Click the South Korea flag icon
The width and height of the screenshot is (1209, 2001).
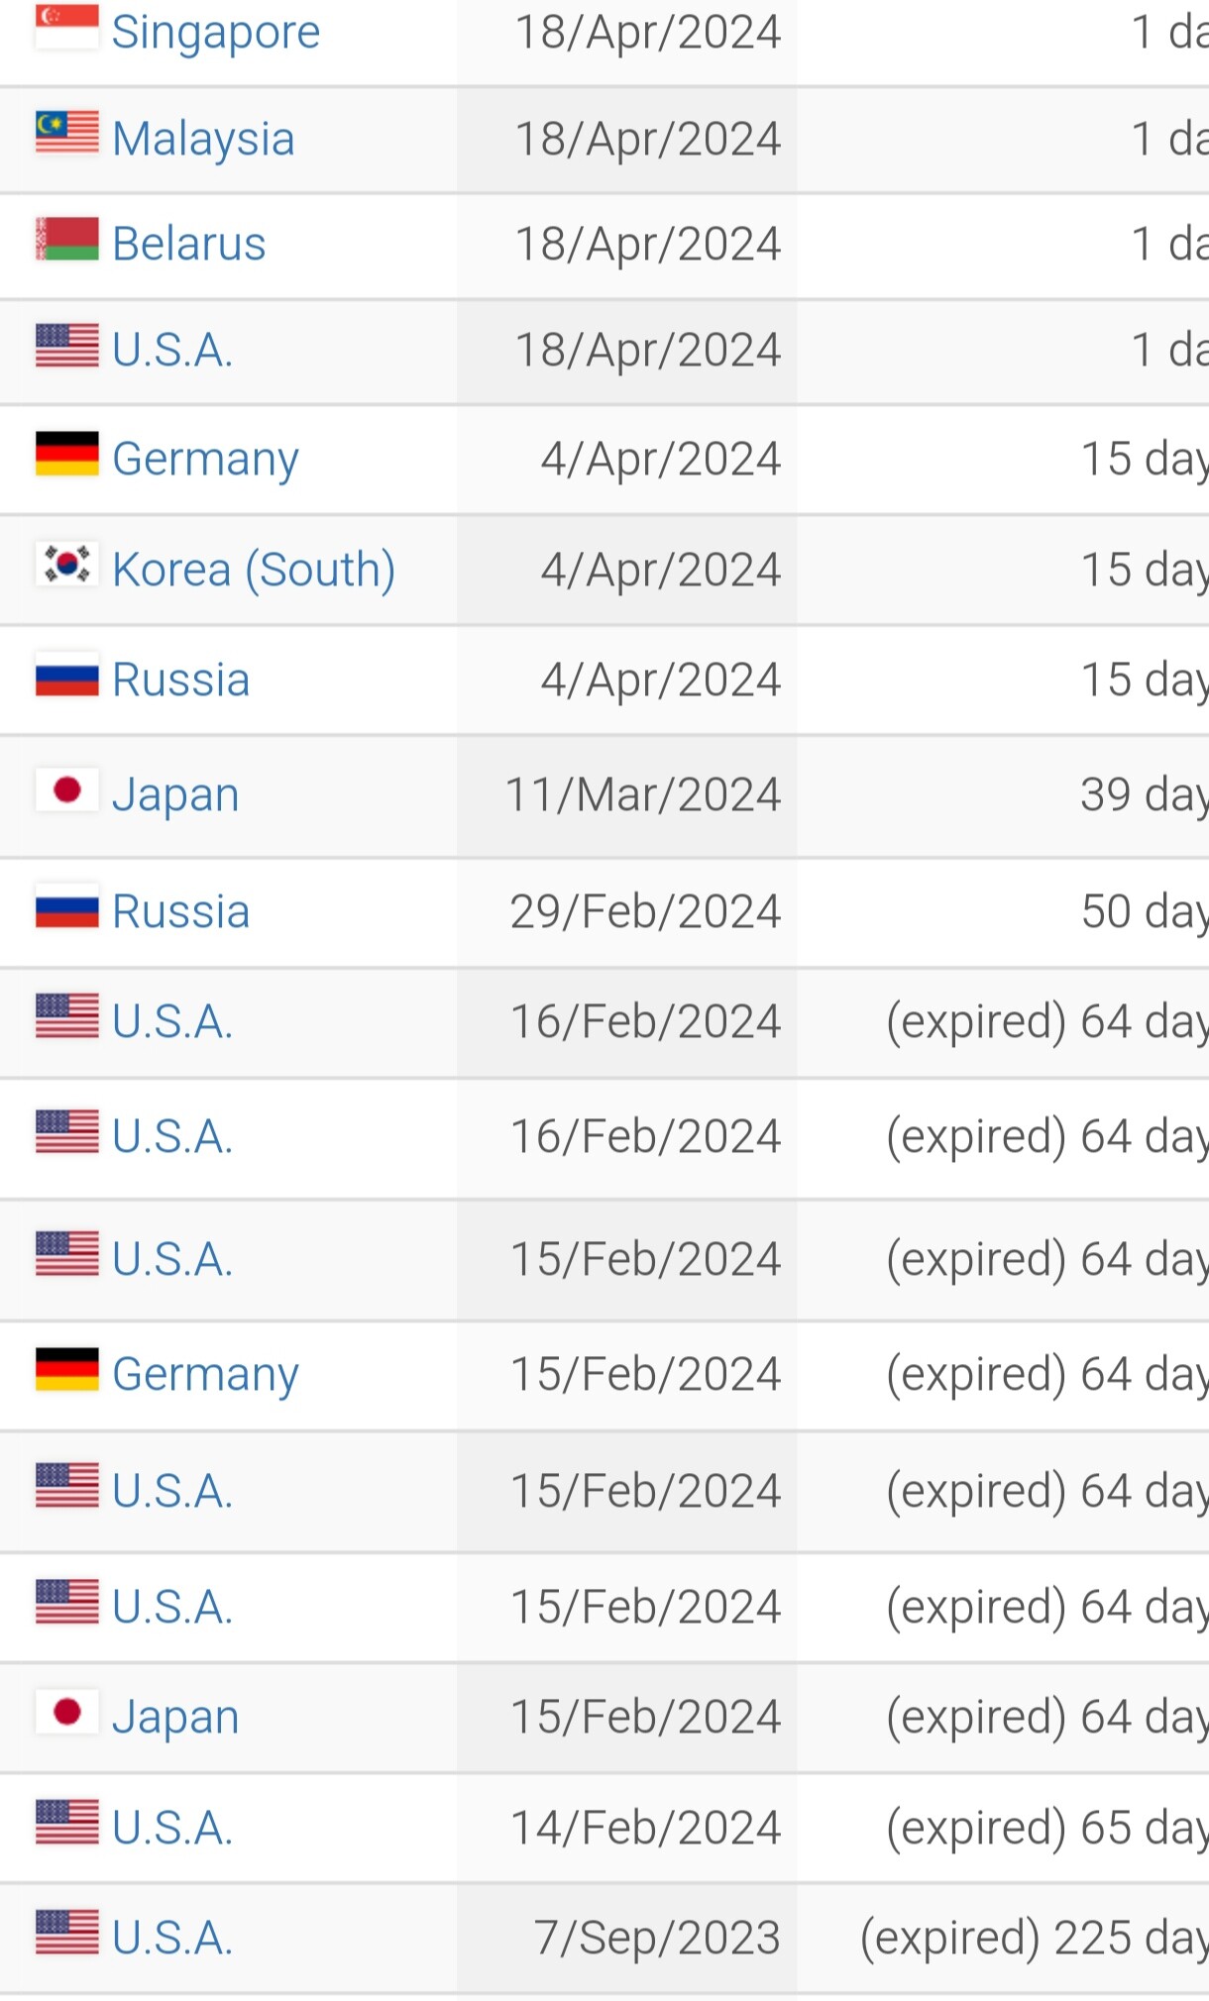(66, 564)
